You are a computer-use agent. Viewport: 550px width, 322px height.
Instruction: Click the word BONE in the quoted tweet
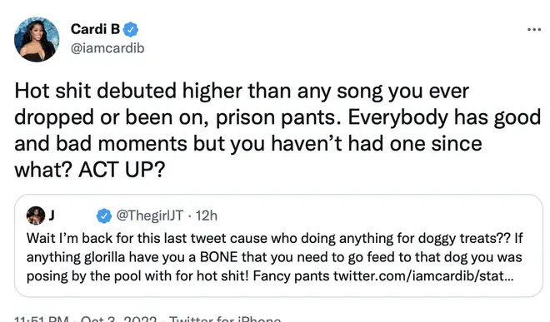click(x=219, y=257)
